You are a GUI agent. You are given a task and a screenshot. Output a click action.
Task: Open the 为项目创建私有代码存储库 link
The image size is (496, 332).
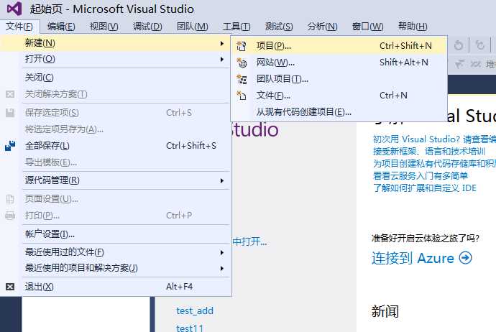(434, 163)
